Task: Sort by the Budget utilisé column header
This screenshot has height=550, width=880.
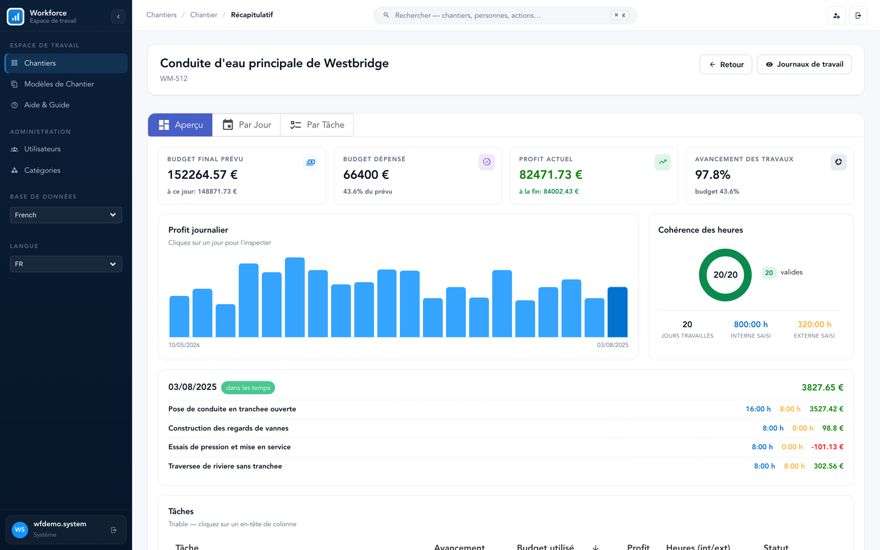Action: (545, 547)
